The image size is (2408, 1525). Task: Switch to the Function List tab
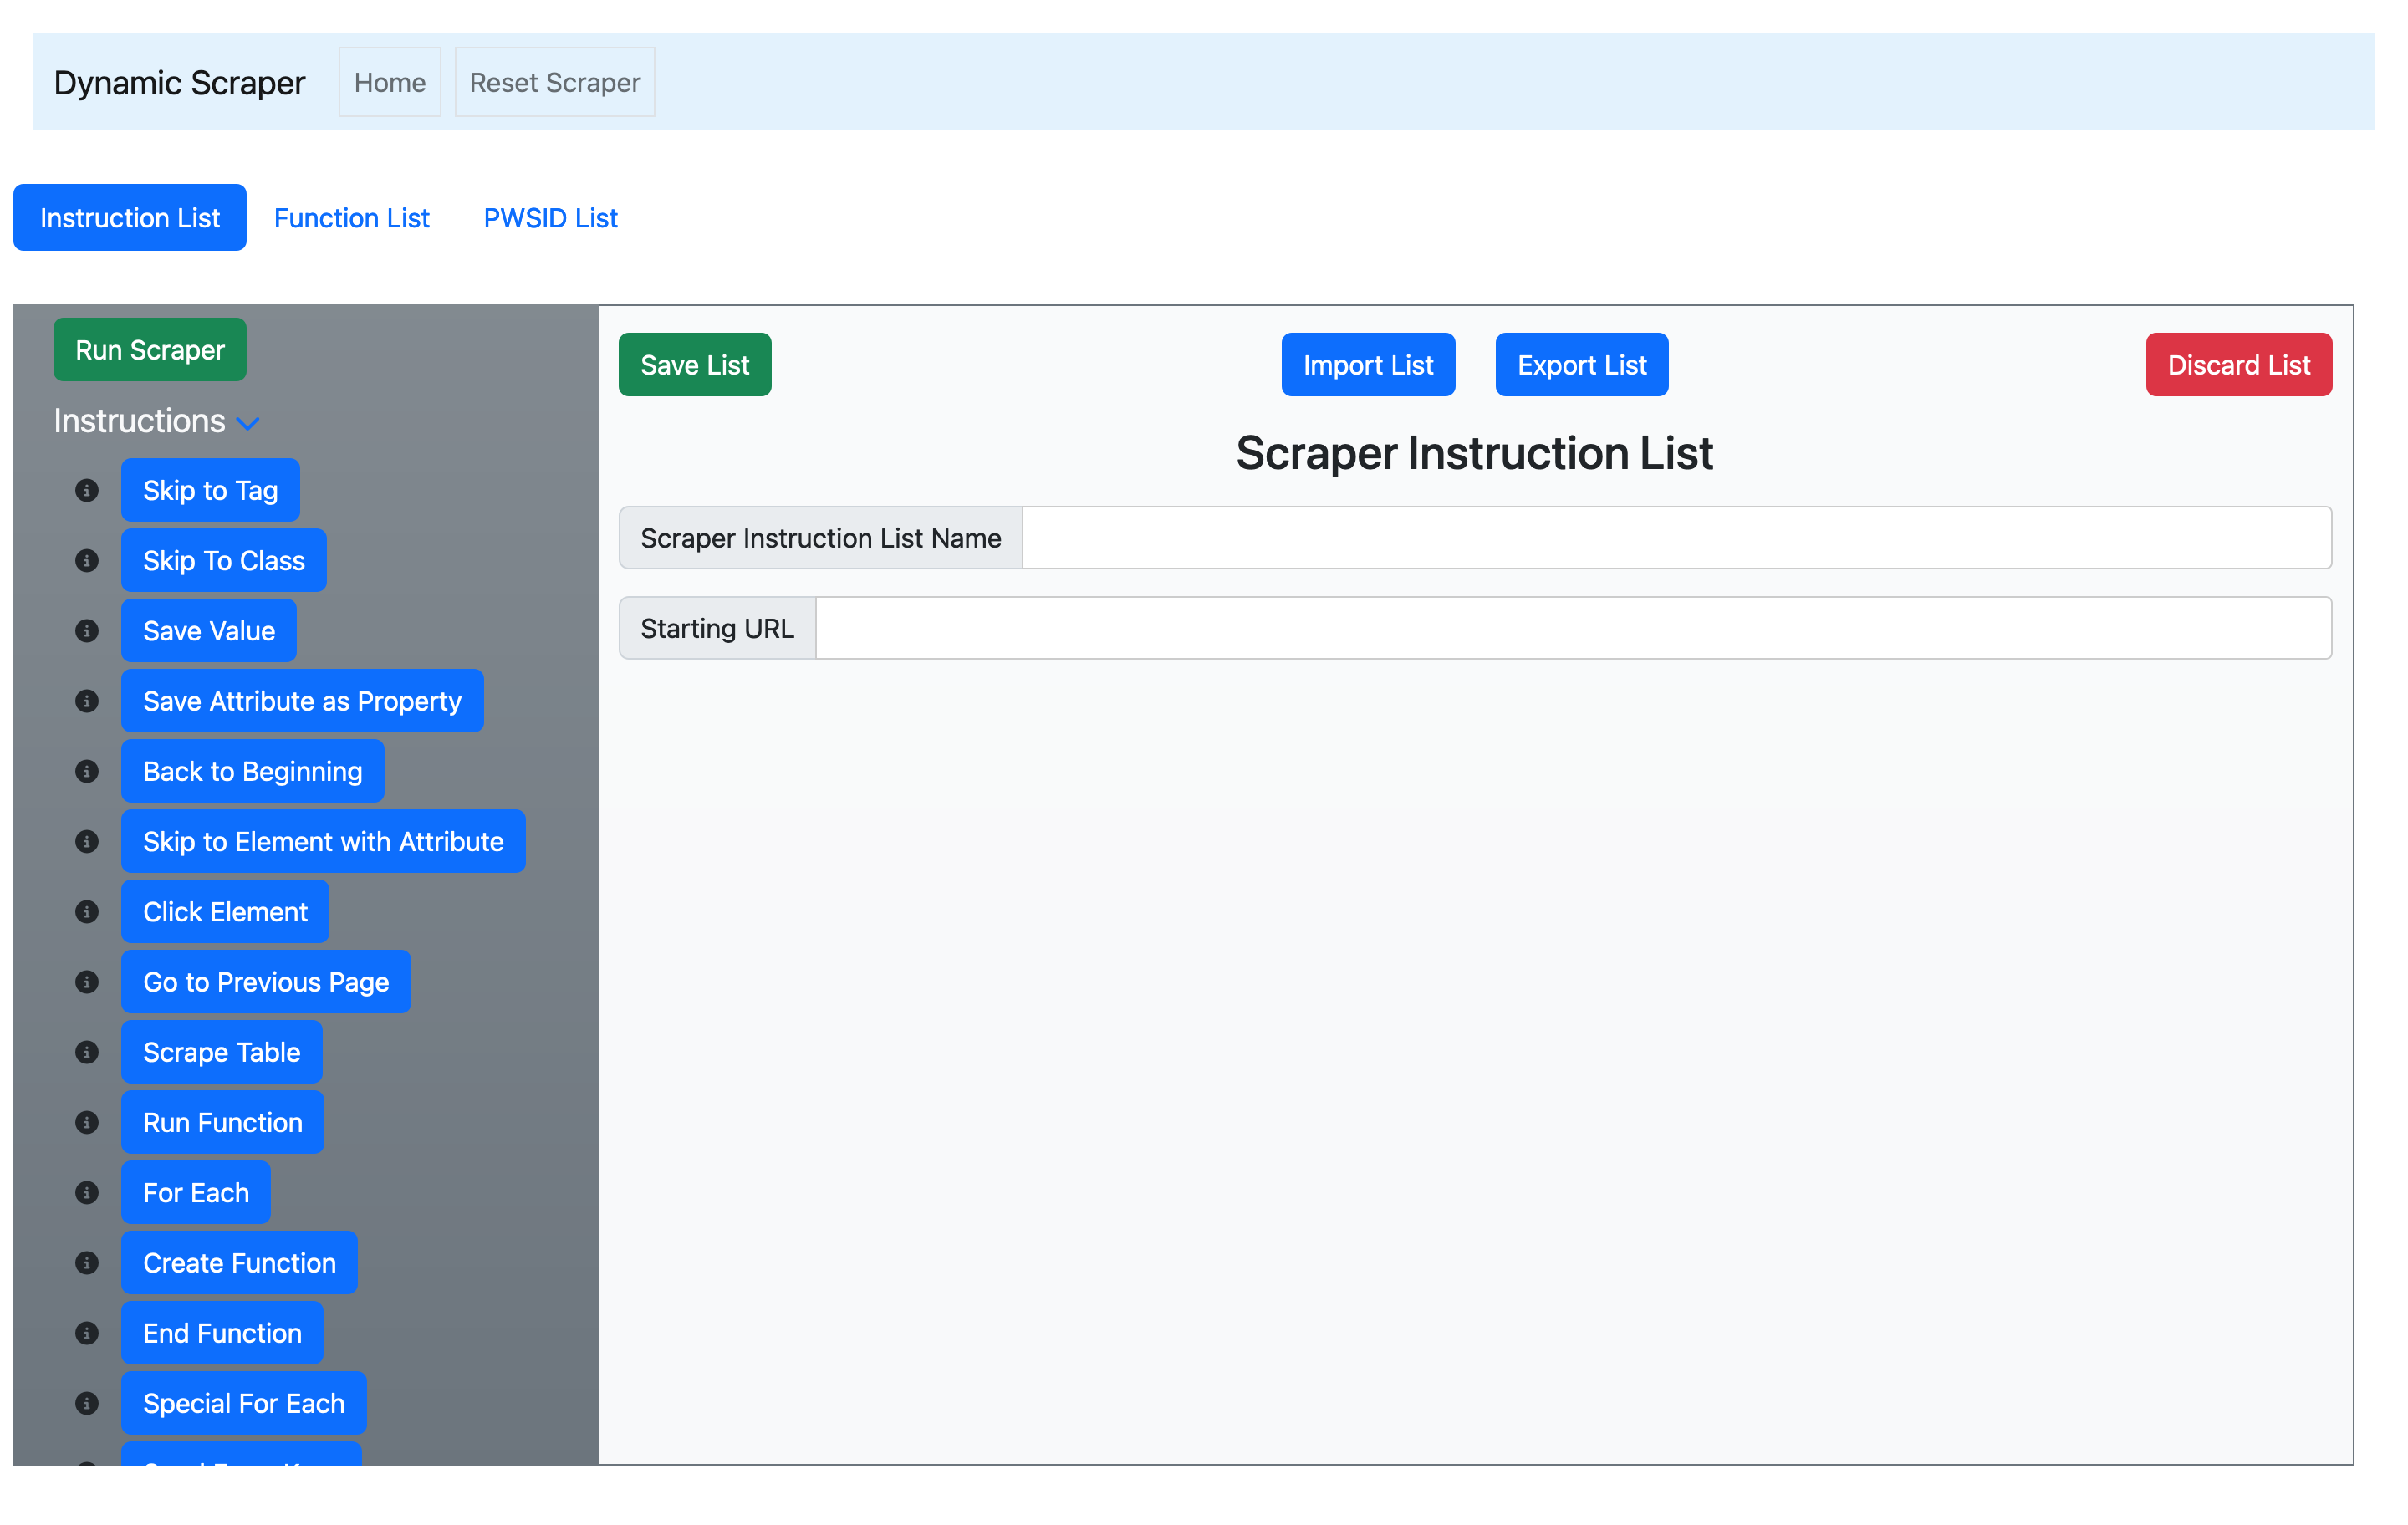pos(351,218)
